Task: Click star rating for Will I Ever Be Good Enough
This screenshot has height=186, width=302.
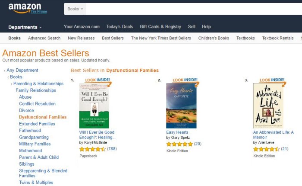Action: [92, 149]
